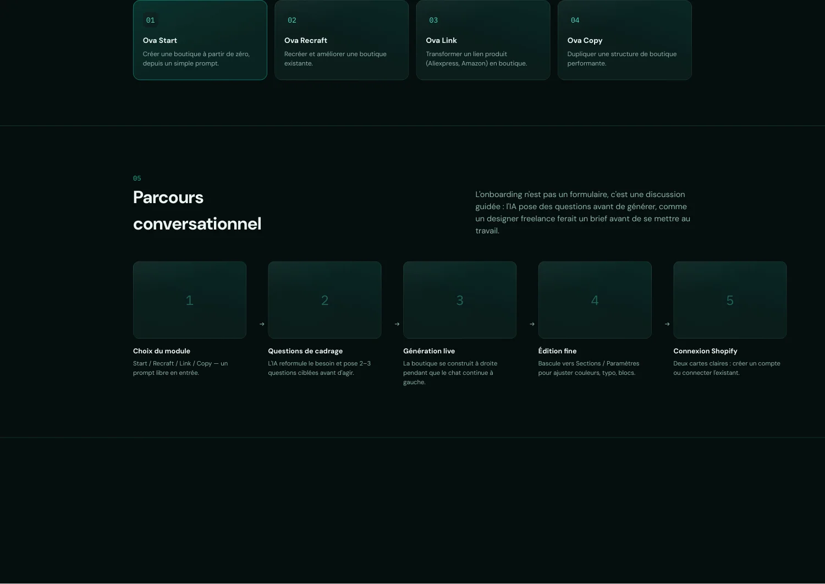
Task: Click the 'Édition fine' step title
Action: pyautogui.click(x=558, y=351)
